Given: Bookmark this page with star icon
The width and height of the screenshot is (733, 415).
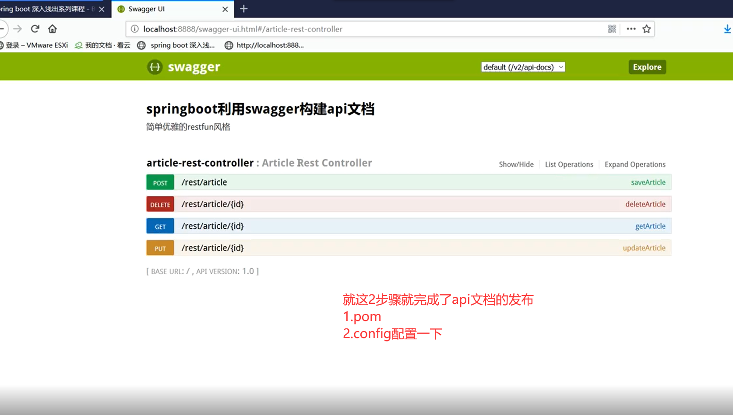Looking at the screenshot, I should (647, 29).
